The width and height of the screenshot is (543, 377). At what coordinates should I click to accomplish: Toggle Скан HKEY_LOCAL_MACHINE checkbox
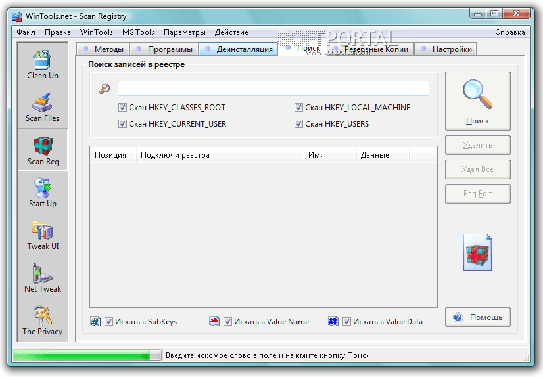tap(298, 108)
